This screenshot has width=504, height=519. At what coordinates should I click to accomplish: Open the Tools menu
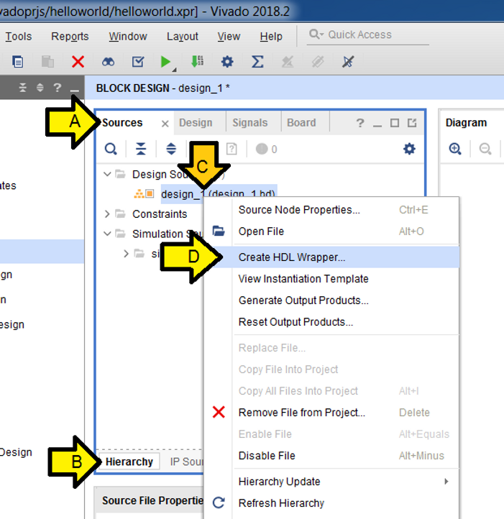coord(19,37)
